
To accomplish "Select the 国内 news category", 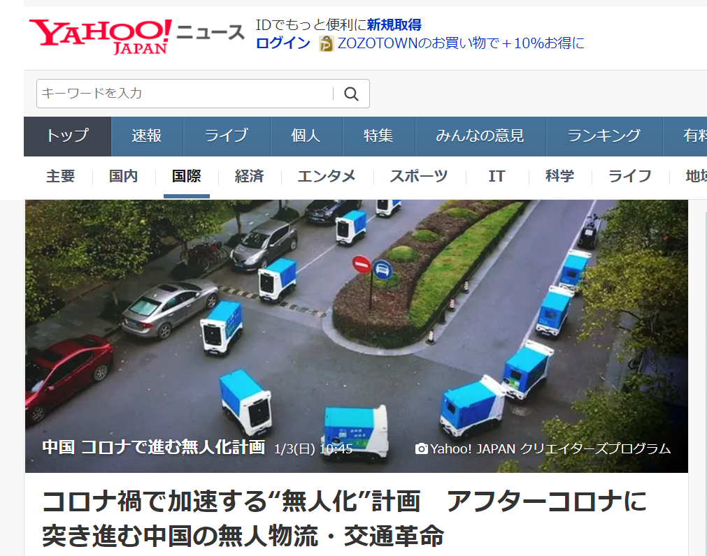I will 124,176.
